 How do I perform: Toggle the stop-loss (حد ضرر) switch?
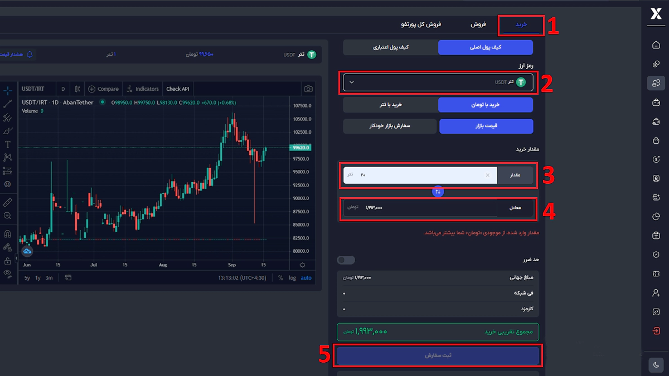tap(346, 260)
